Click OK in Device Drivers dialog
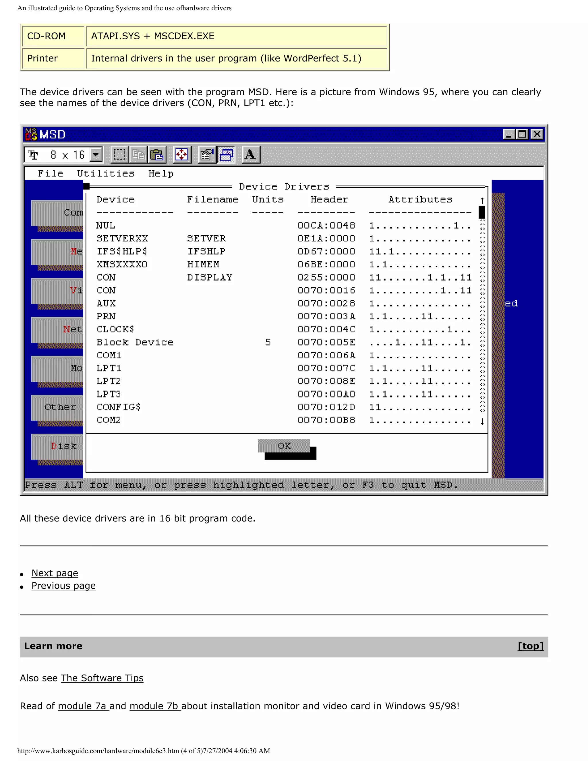The height and width of the screenshot is (761, 588). click(x=284, y=446)
